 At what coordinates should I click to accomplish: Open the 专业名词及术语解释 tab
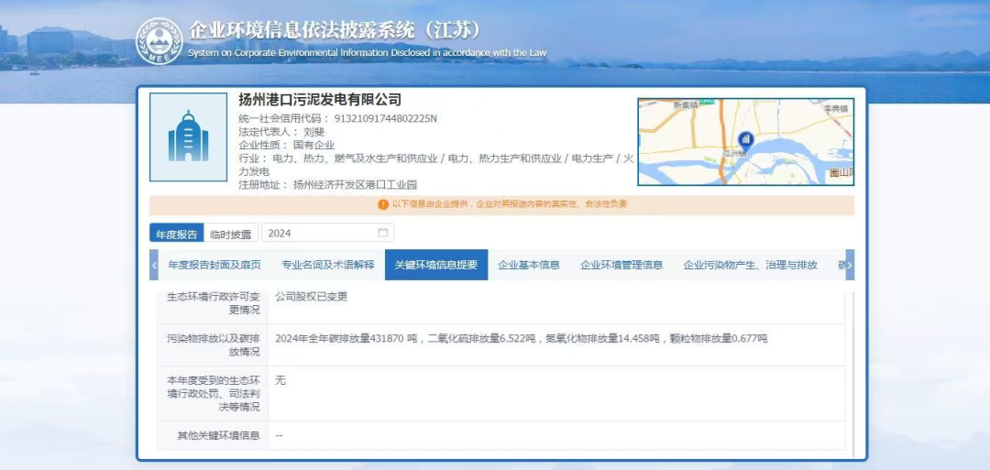(x=327, y=265)
